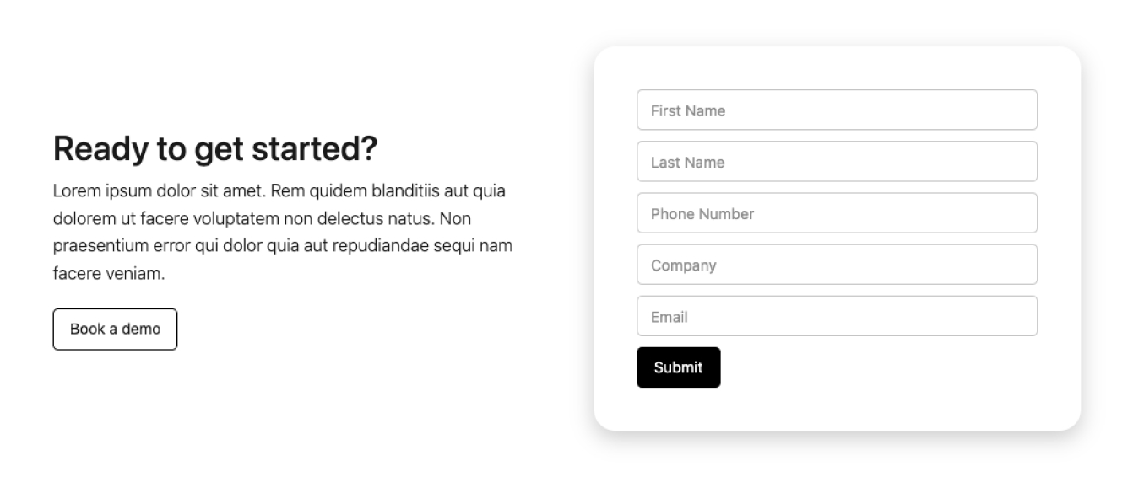Click the "Phone Number" placeholder label

pos(702,213)
